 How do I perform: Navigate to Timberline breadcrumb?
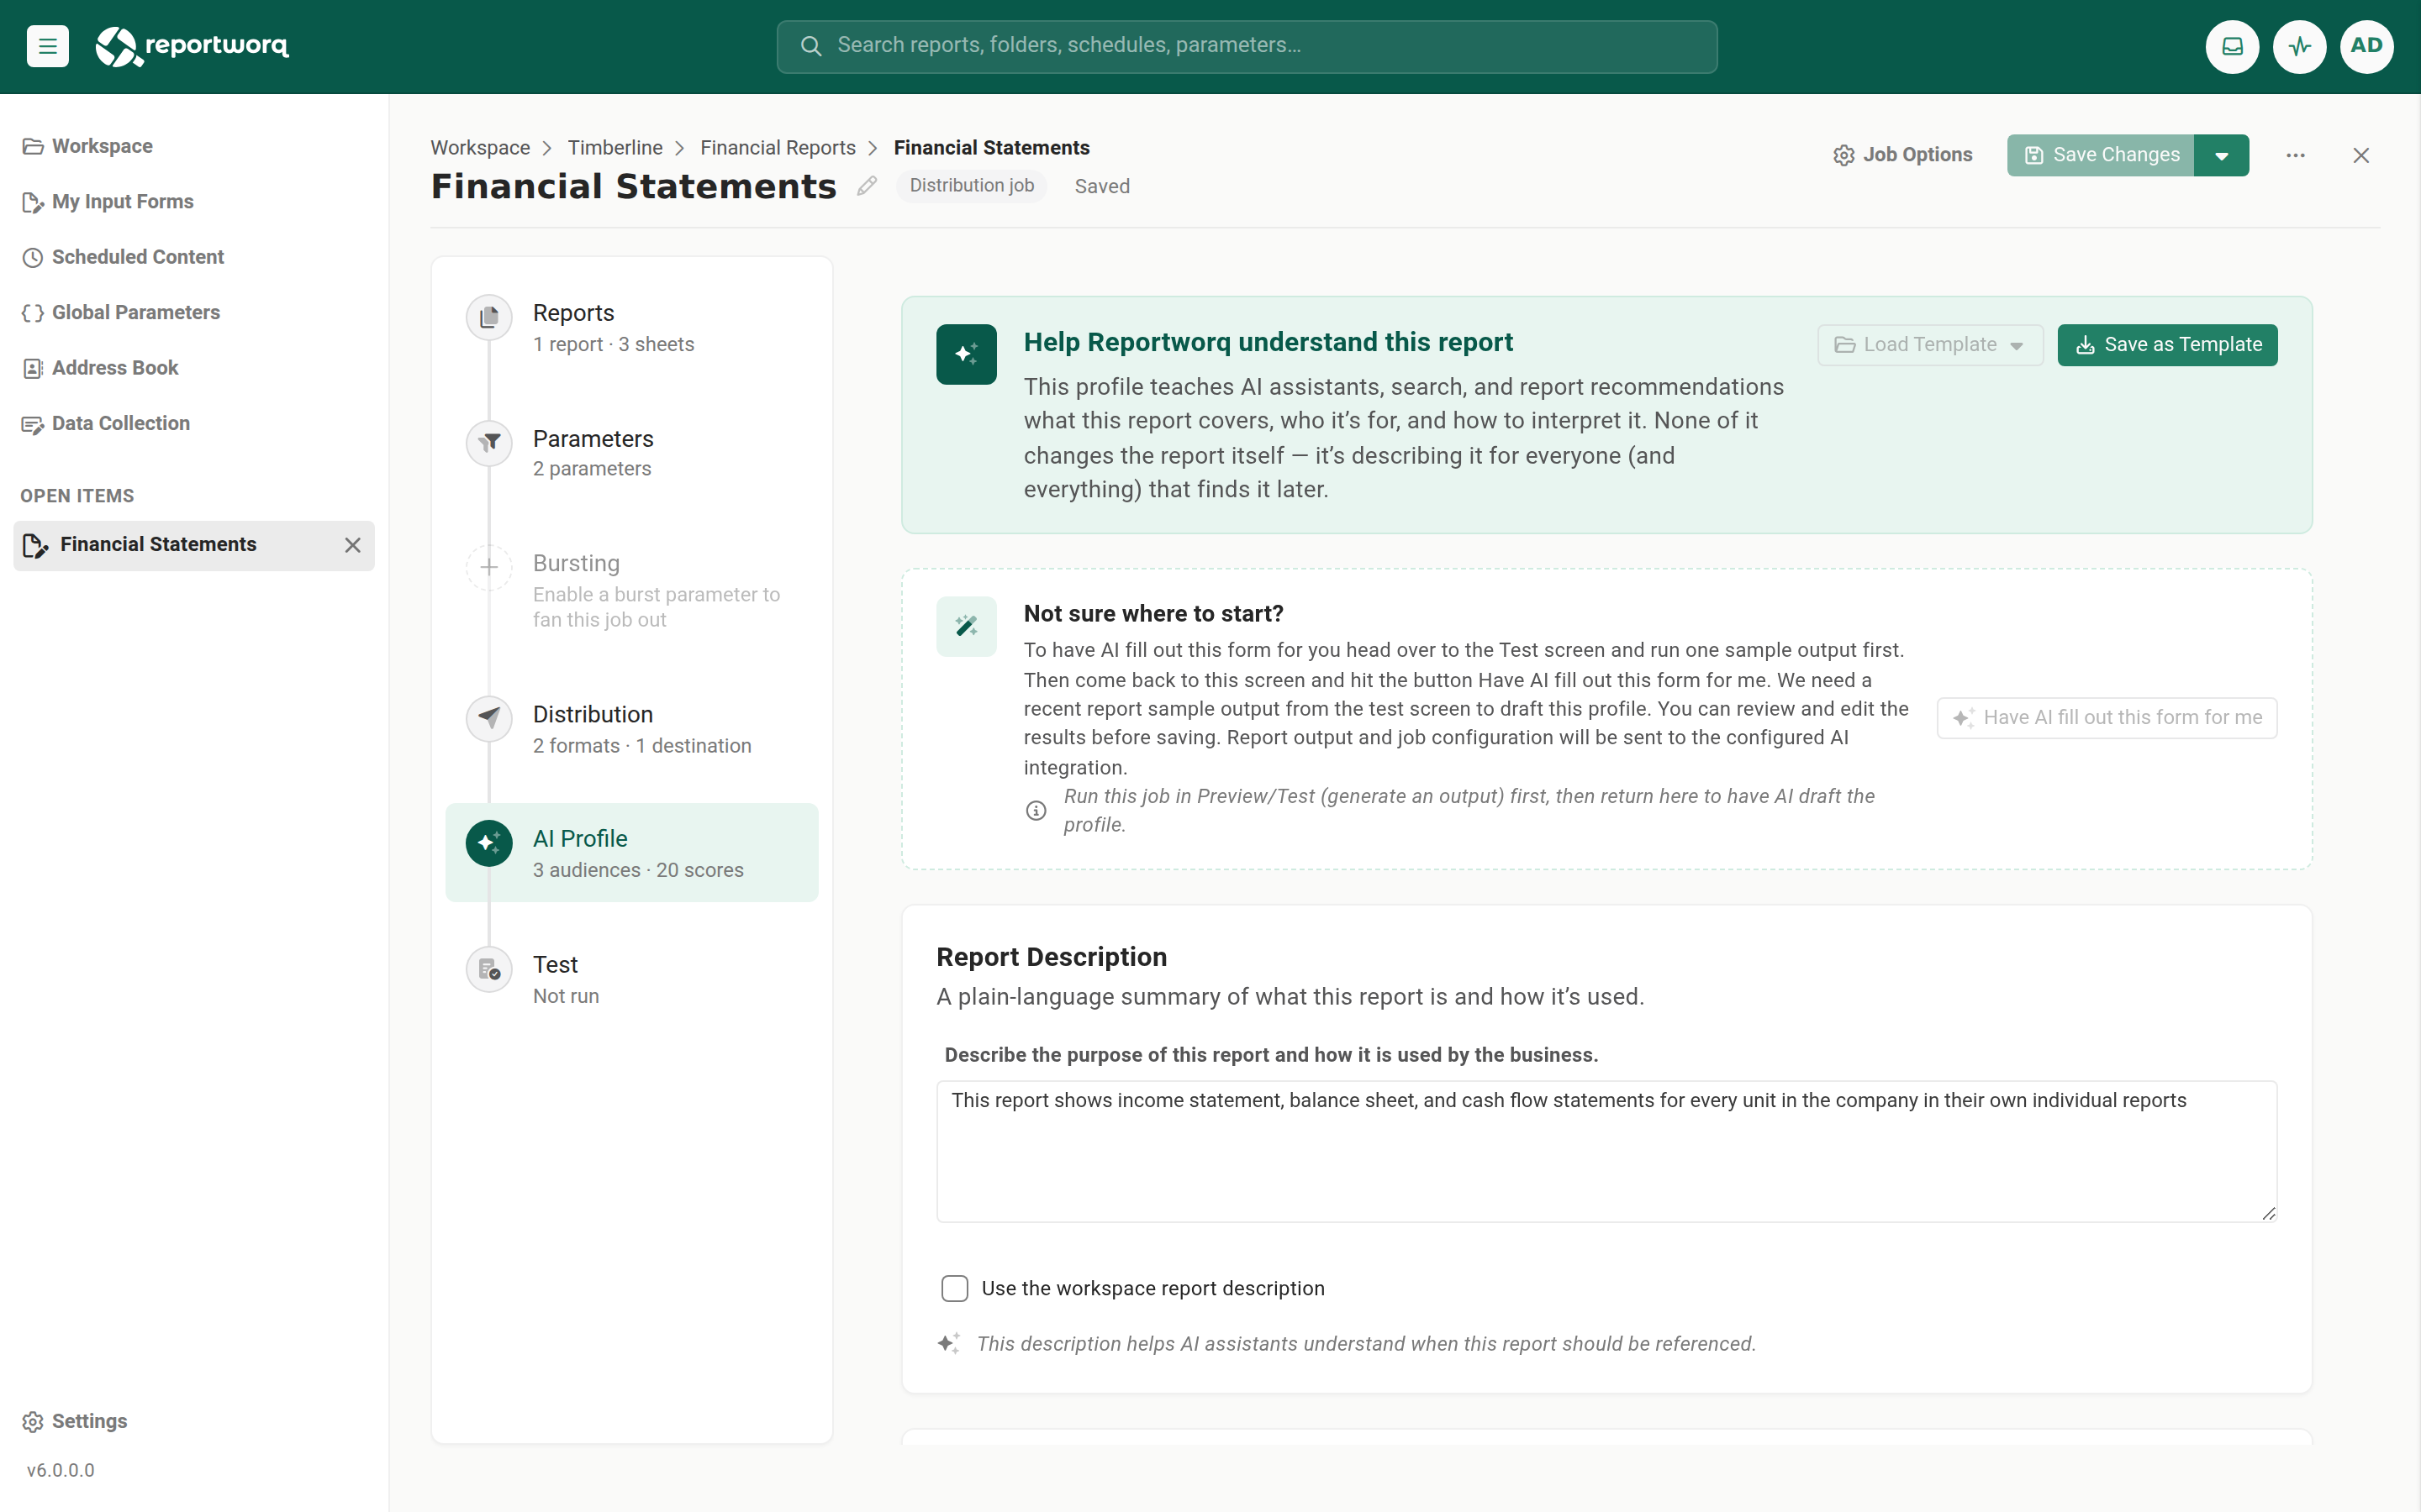(615, 148)
